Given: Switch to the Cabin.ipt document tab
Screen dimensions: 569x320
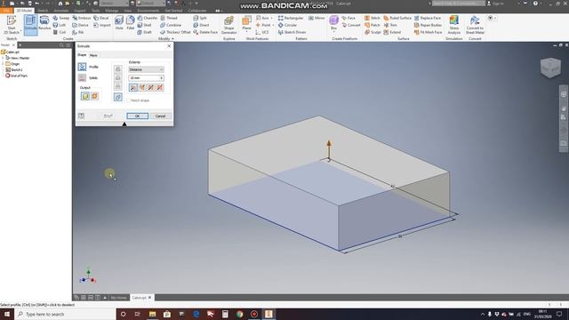Looking at the screenshot, I should tap(141, 298).
